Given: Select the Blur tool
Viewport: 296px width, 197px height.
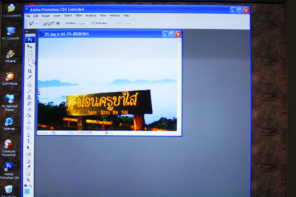Looking at the screenshot, I should click(29, 122).
